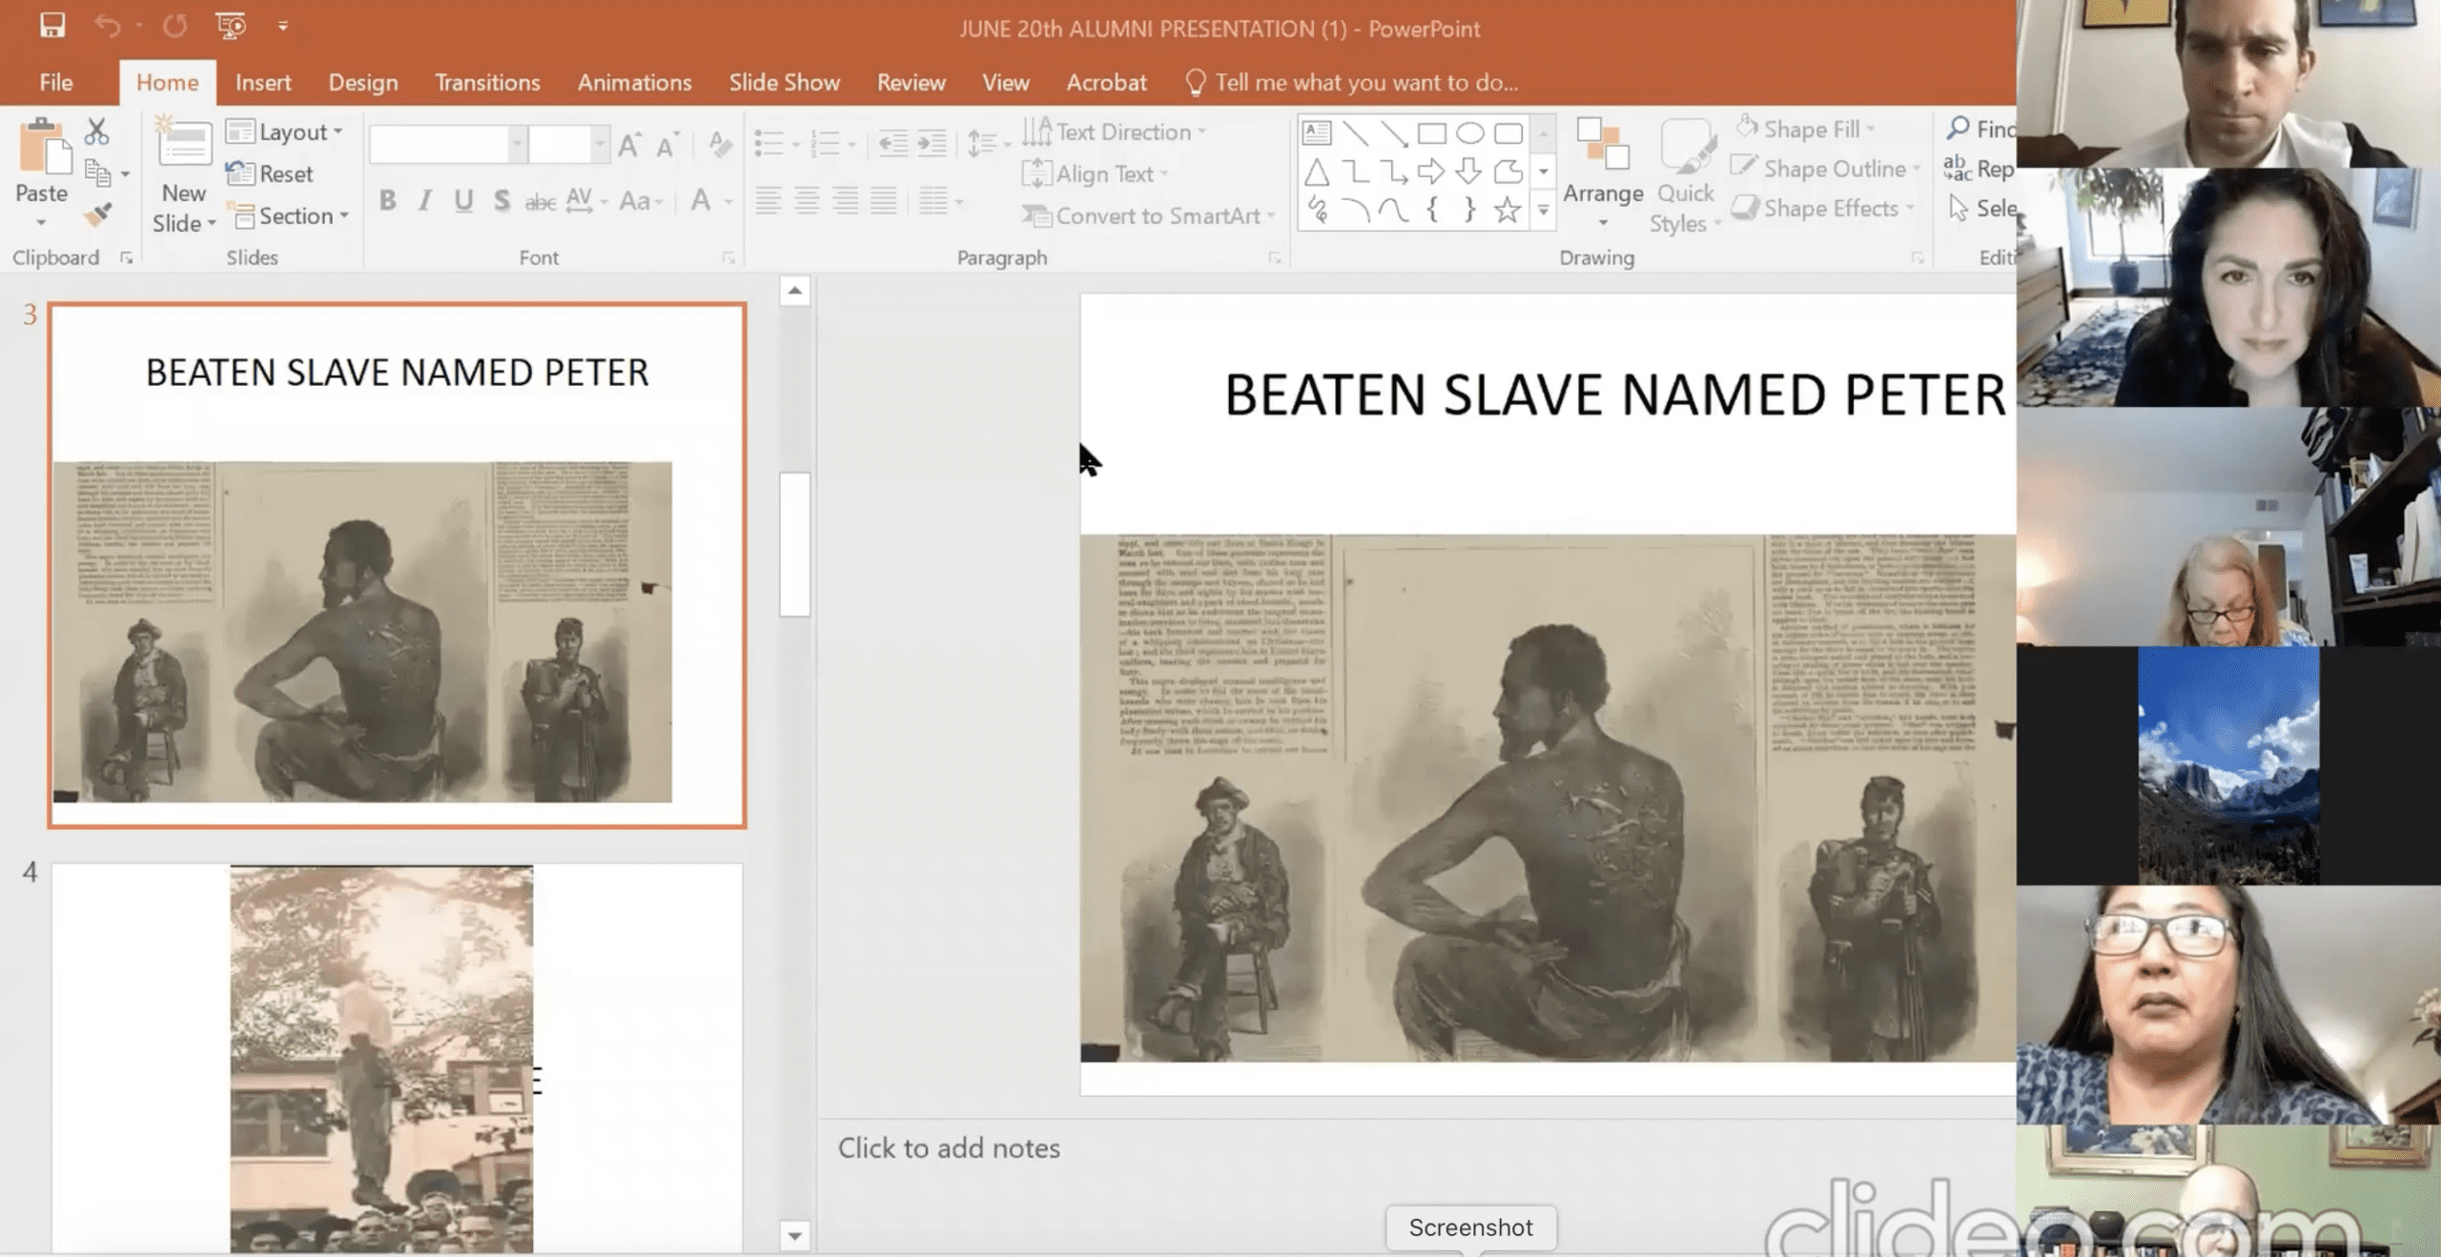Image resolution: width=2441 pixels, height=1257 pixels.
Task: Click the Tell me what you want box
Action: tap(1352, 83)
